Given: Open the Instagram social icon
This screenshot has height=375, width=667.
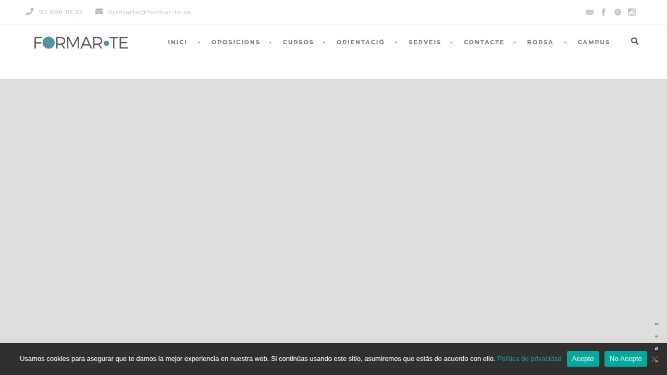Looking at the screenshot, I should [632, 12].
